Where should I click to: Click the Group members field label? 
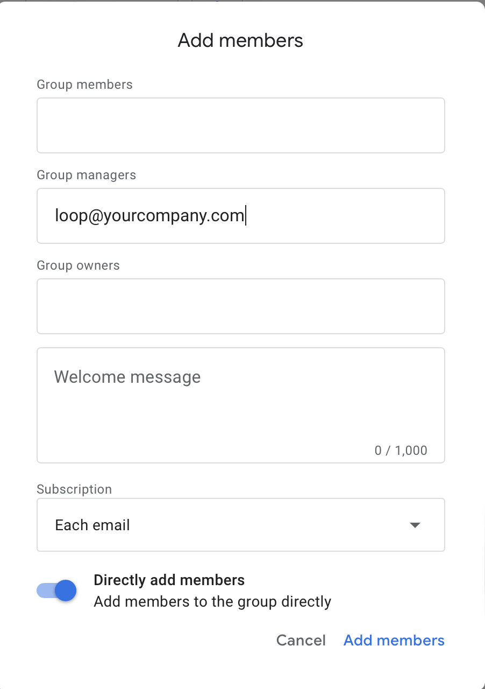click(84, 85)
